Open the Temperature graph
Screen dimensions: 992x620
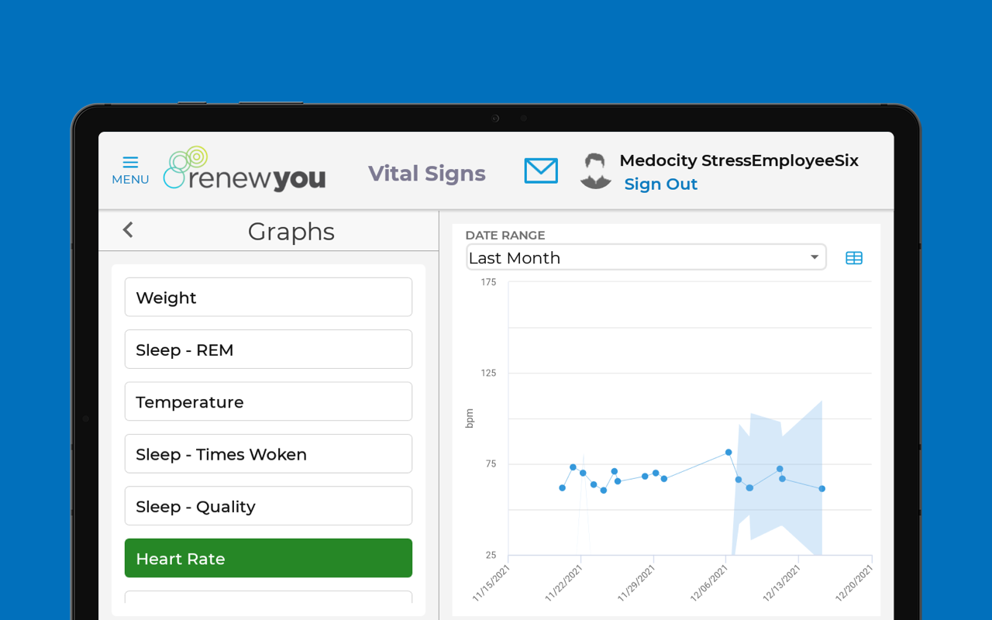point(268,401)
